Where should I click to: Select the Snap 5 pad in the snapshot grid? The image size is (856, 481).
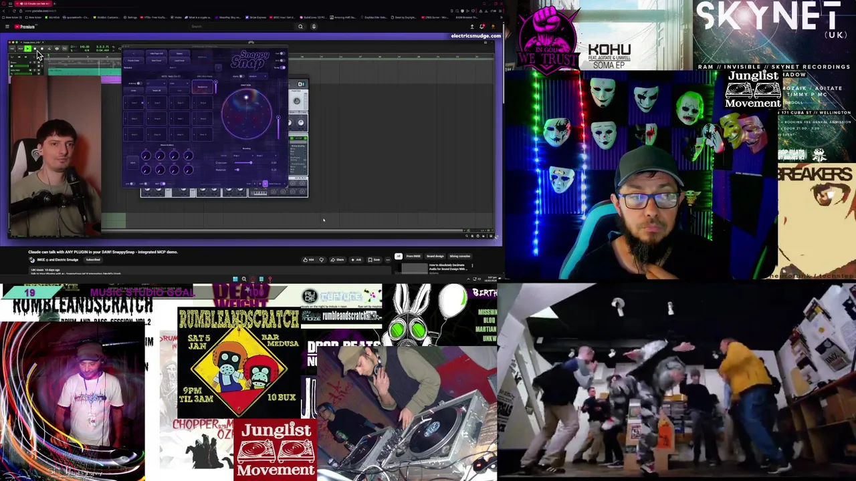click(134, 118)
